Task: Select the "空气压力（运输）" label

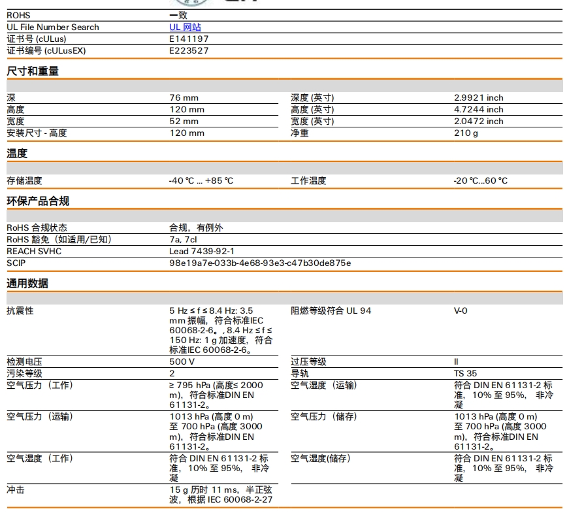Action: pyautogui.click(x=40, y=417)
